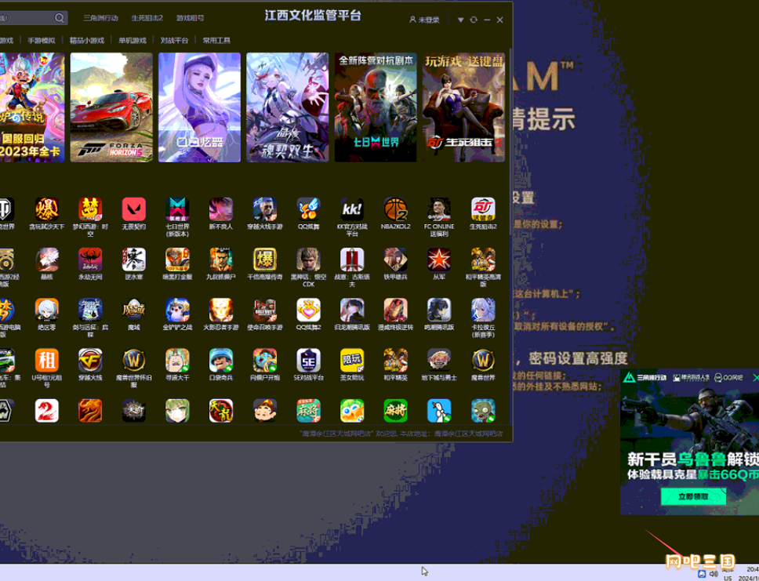Image resolution: width=759 pixels, height=581 pixels.
Task: Launch the QQ炫舞2 heart icon
Action: [x=308, y=310]
